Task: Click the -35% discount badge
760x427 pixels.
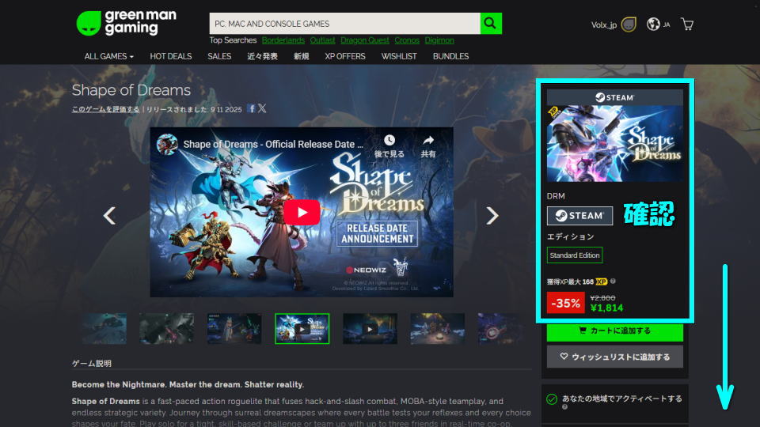Action: [565, 303]
